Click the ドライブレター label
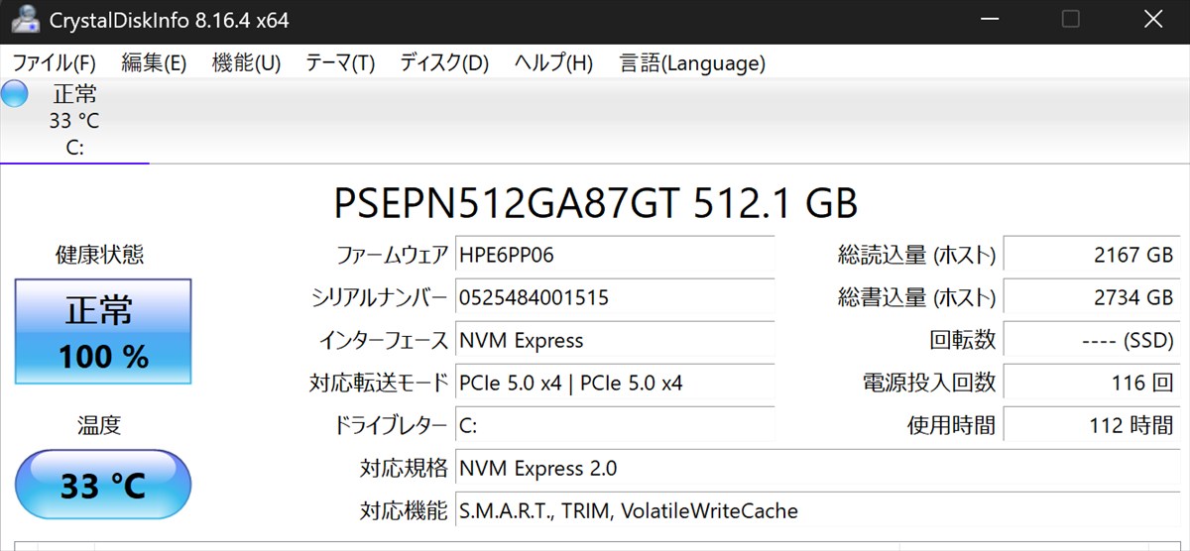1190x551 pixels. (x=392, y=425)
